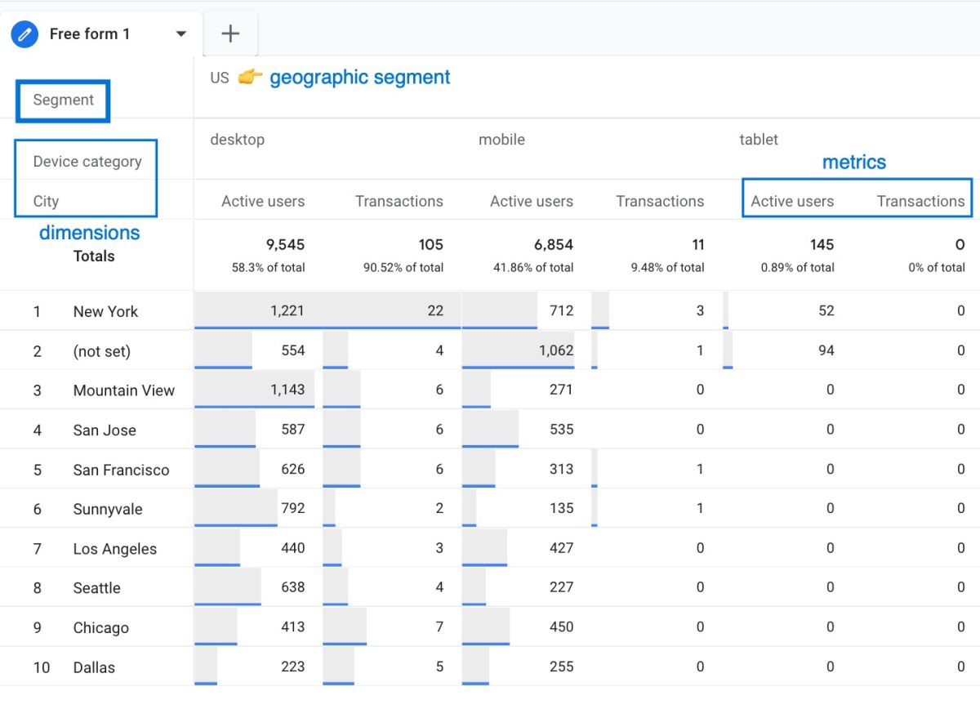Select the San Francisco city row
Image resolution: width=980 pixels, height=727 pixels.
coord(121,470)
